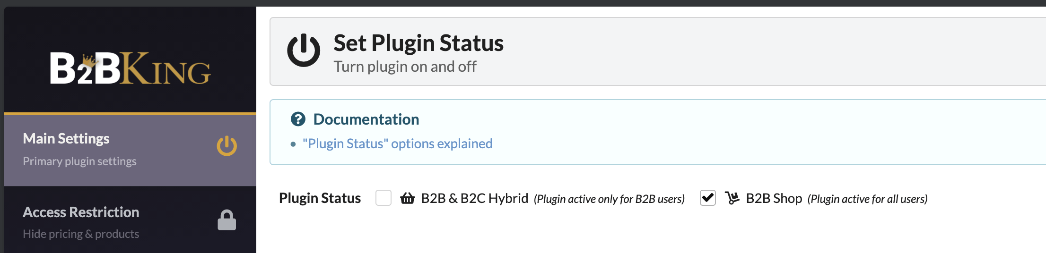Screen dimensions: 1046x253
Task: Click the yellow power icon beside Main Settings
Action: 227,145
